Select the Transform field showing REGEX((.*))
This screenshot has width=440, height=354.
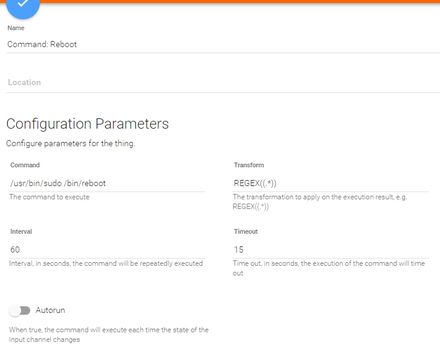(331, 183)
